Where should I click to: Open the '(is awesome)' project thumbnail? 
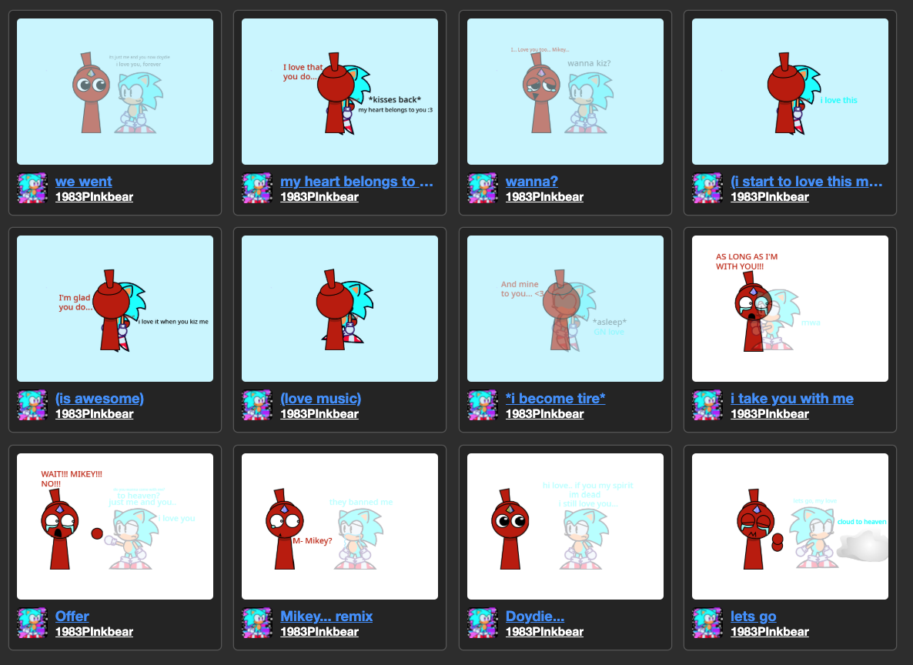click(x=115, y=309)
